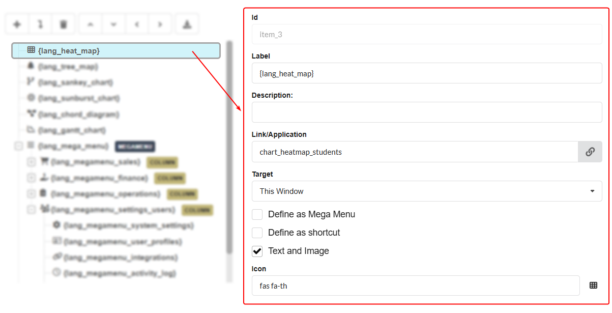Click the clock icon of {lang_megamenu_activity_log}
Viewport: 612px width, 313px height.
(57, 273)
